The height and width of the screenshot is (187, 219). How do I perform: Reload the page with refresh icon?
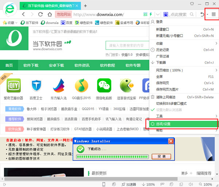pos(41,14)
